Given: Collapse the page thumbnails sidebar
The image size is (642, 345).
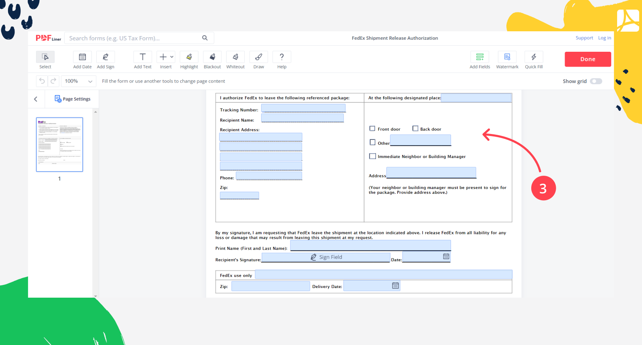Looking at the screenshot, I should click(x=36, y=99).
